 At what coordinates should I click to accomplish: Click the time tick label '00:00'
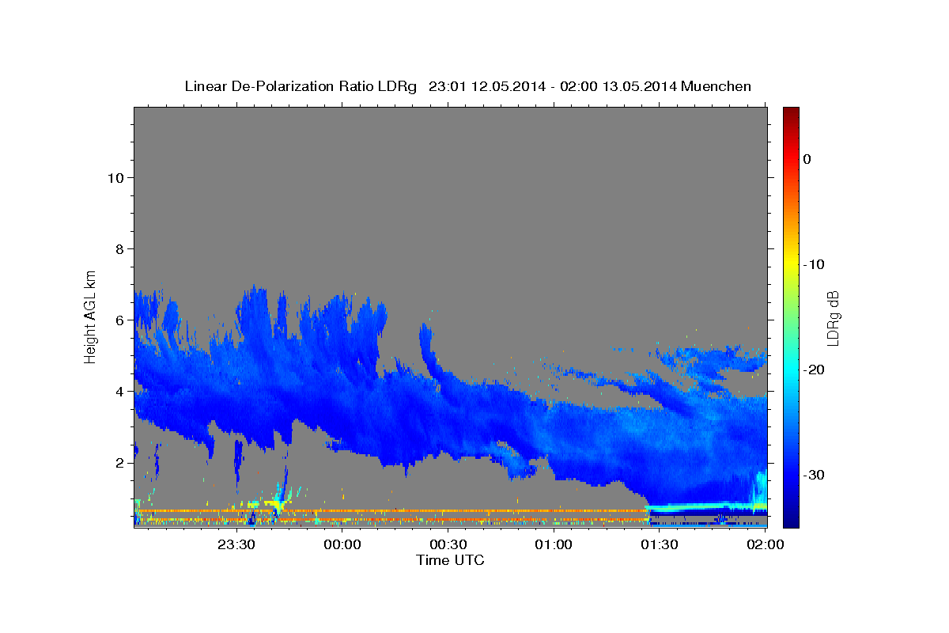(342, 544)
